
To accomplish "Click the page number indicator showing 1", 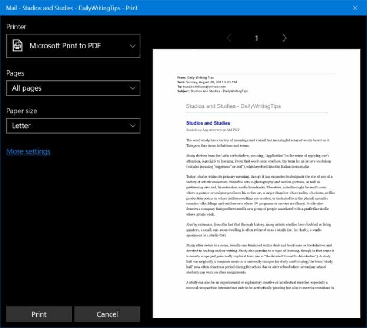I will [x=256, y=39].
